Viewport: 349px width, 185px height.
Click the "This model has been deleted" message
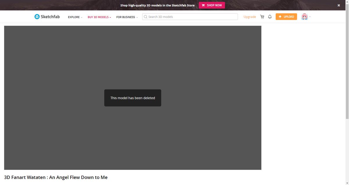tap(133, 98)
